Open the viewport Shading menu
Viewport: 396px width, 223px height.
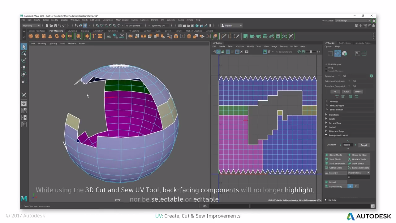pos(42,44)
